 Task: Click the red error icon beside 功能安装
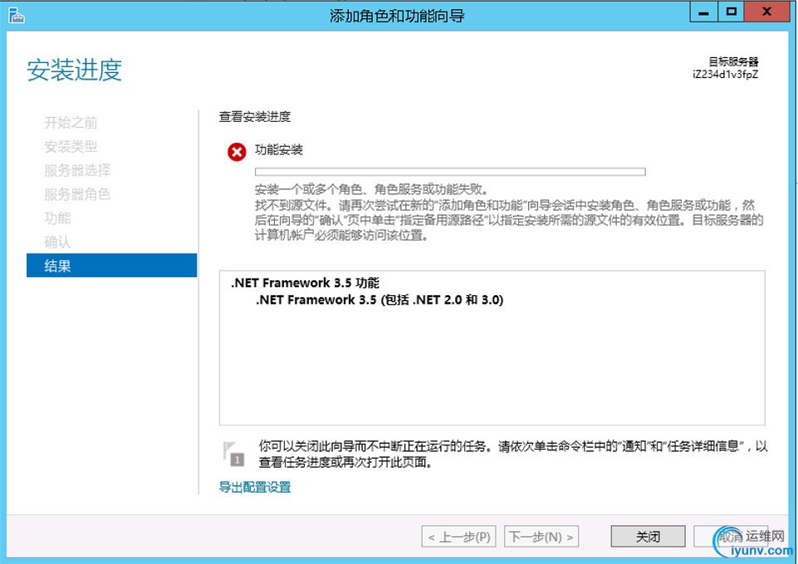237,152
